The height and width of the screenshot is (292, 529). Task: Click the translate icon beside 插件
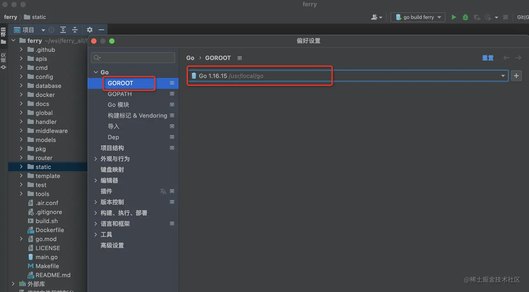point(163,191)
